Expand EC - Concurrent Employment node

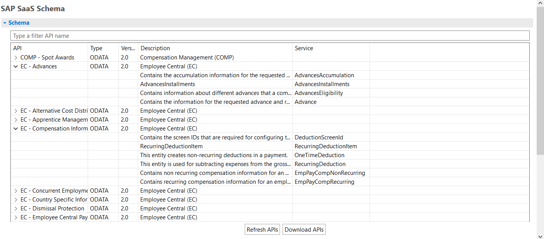click(x=16, y=191)
